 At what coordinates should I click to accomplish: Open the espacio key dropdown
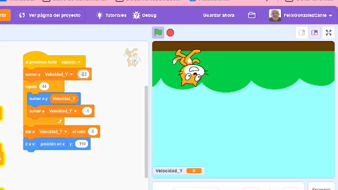pyautogui.click(x=71, y=62)
